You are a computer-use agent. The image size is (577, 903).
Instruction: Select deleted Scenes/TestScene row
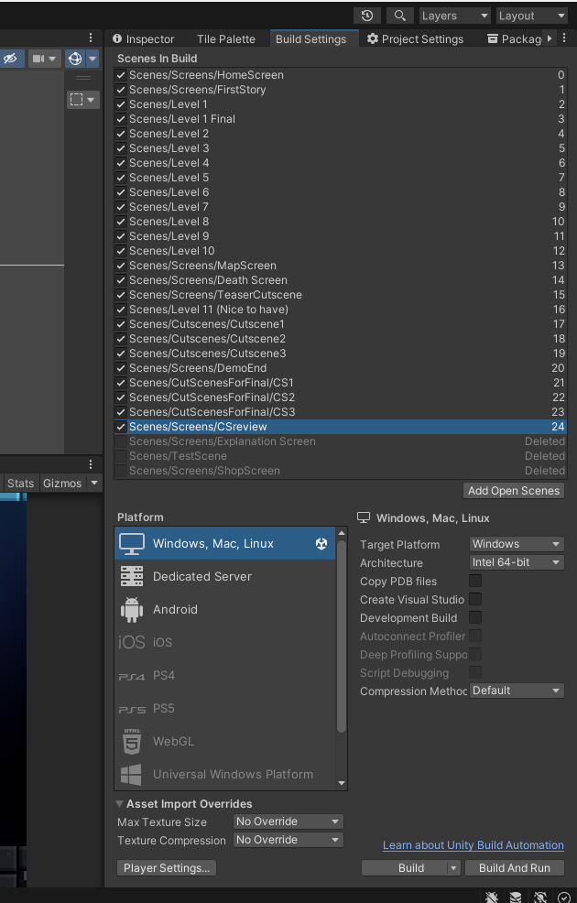[341, 456]
